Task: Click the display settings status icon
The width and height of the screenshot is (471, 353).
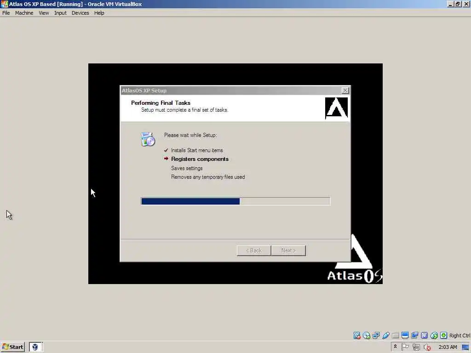Action: pos(405,336)
